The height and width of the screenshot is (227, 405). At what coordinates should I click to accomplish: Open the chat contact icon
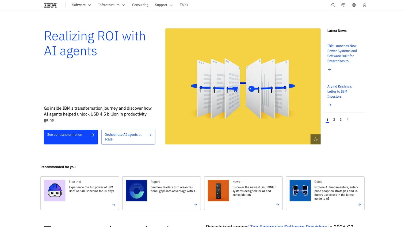click(x=343, y=5)
